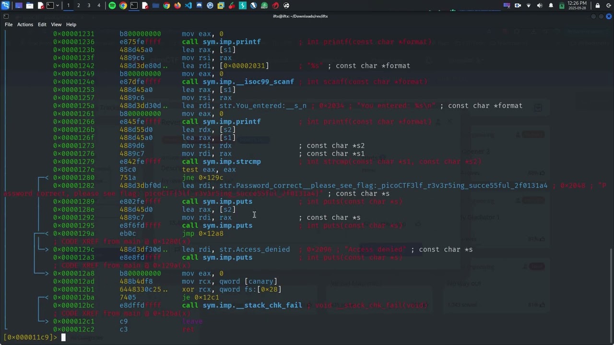Launch Firefox from the panel
Viewport: 614px width, 345px height.
pos(177,5)
